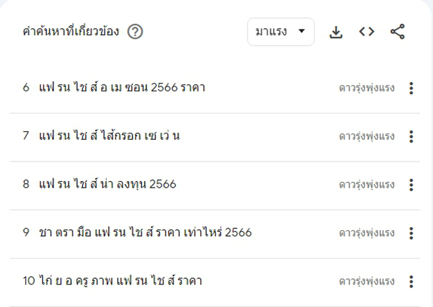Expand the มาแรง sort dropdown

[280, 32]
